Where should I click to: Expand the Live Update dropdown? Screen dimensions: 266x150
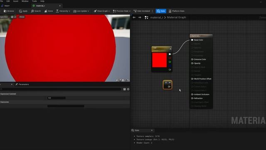81,11
